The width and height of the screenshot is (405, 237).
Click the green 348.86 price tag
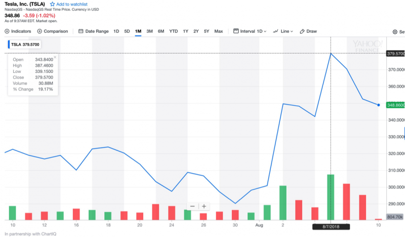coord(395,105)
